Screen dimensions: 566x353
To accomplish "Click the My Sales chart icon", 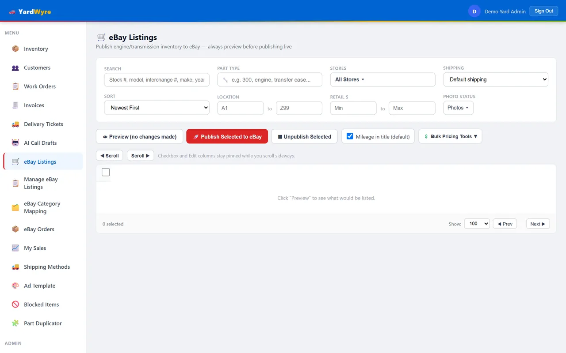I will (15, 248).
